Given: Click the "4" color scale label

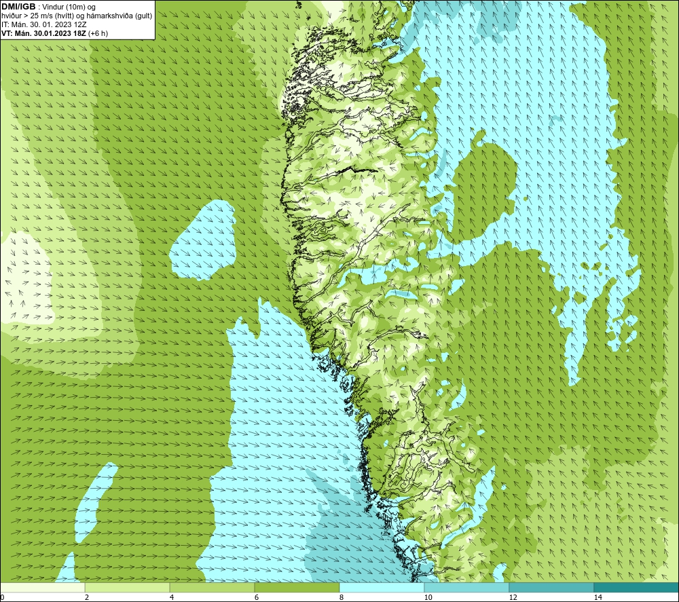Looking at the screenshot, I should click(172, 597).
